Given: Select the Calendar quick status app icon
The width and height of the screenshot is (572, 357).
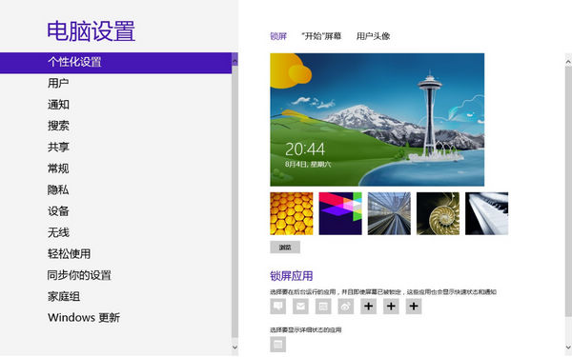Looking at the screenshot, I should click(x=323, y=306).
